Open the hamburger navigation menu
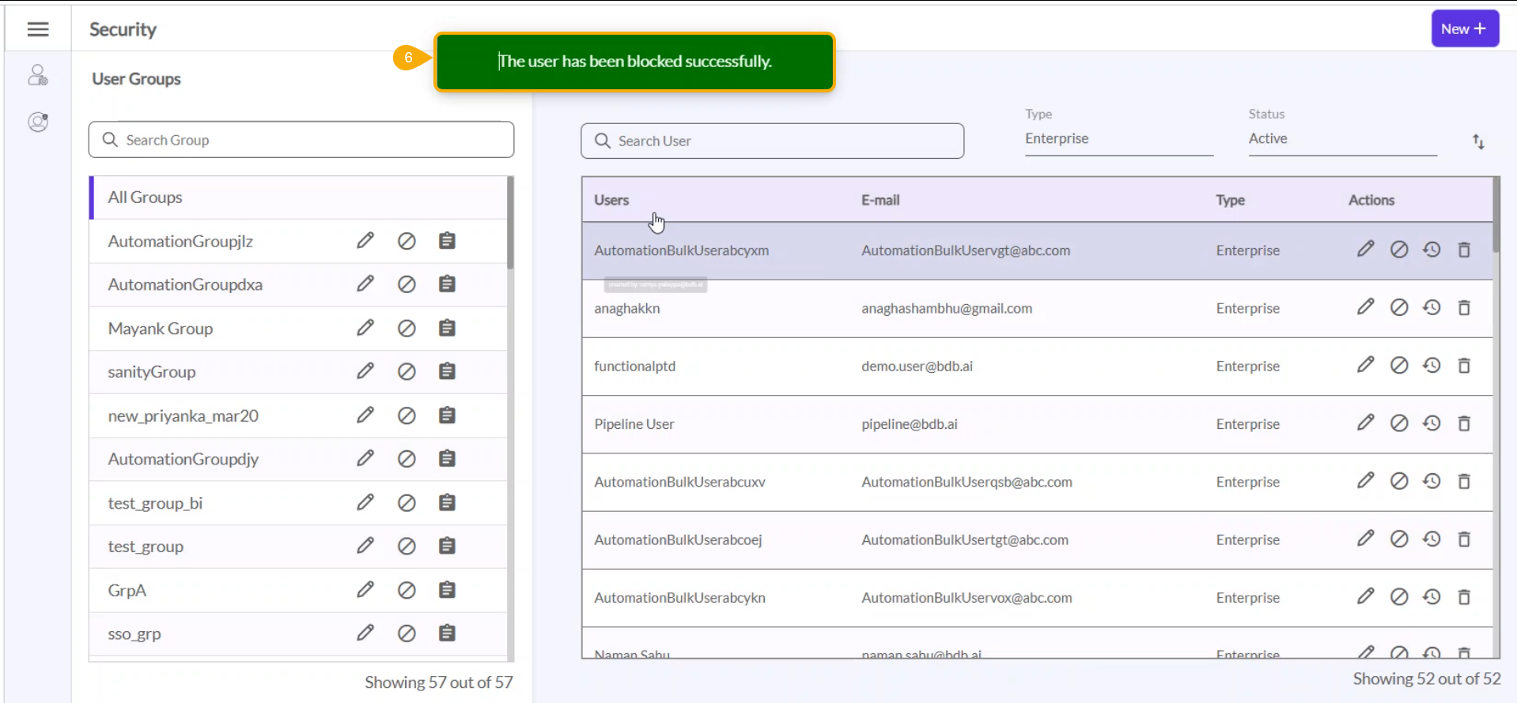 coord(38,29)
